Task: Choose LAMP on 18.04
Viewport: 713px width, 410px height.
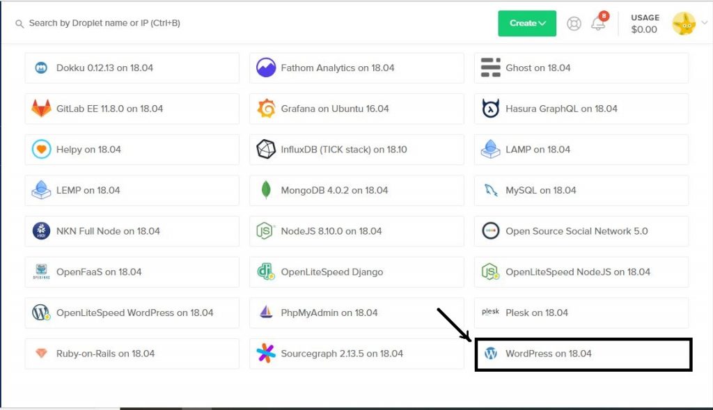Action: pyautogui.click(x=581, y=150)
